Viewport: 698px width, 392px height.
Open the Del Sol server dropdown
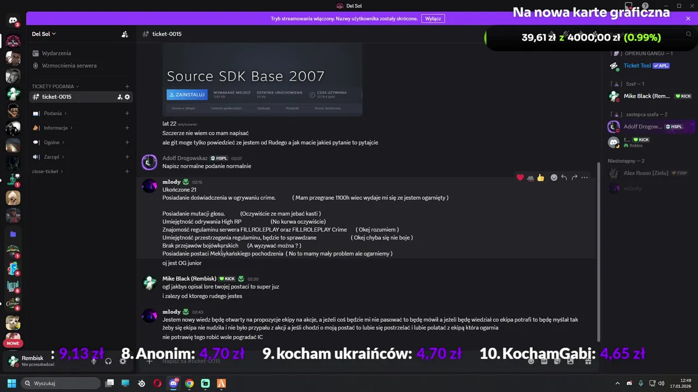tap(44, 34)
